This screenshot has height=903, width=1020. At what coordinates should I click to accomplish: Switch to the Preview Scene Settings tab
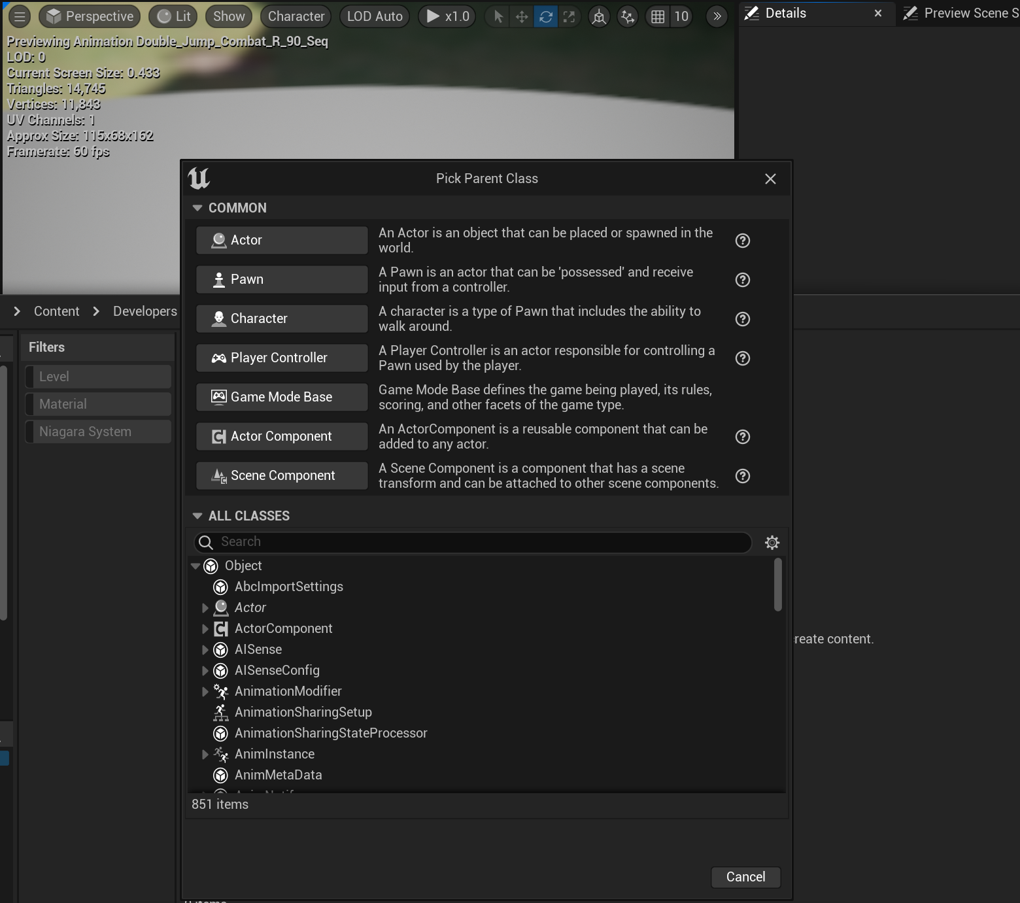(961, 13)
